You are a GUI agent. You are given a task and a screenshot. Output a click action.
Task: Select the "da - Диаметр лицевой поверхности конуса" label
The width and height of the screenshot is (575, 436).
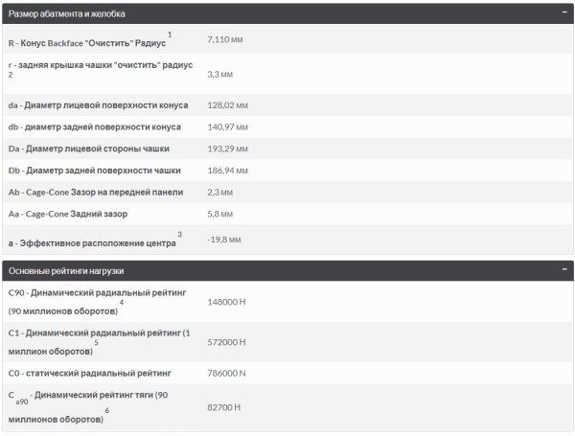click(98, 104)
